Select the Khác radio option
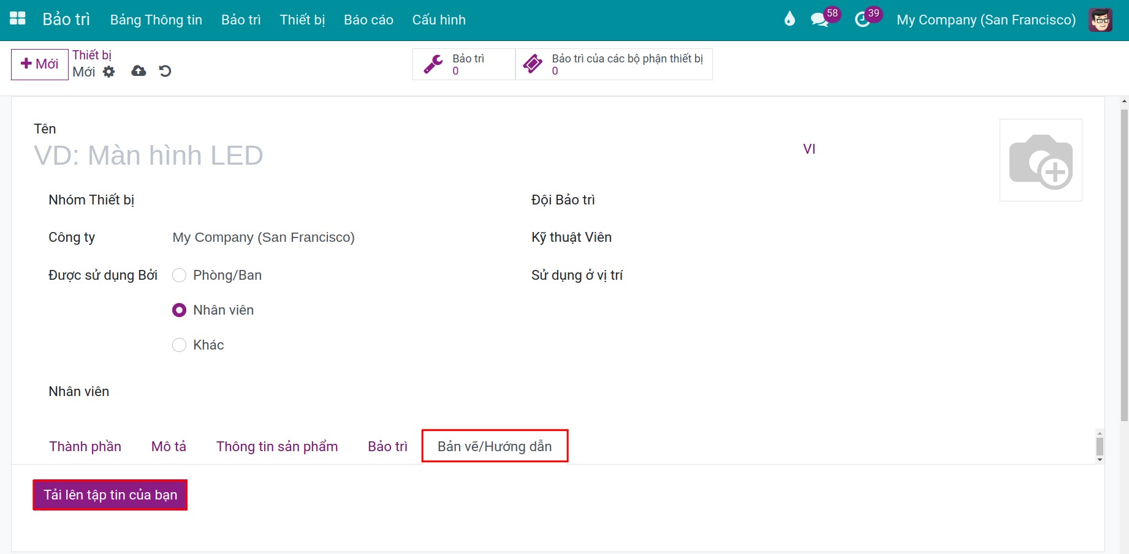The image size is (1129, 554). click(x=179, y=345)
